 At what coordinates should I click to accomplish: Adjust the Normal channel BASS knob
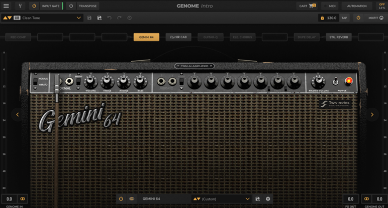140,81
